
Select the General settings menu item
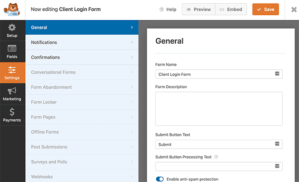click(x=82, y=27)
